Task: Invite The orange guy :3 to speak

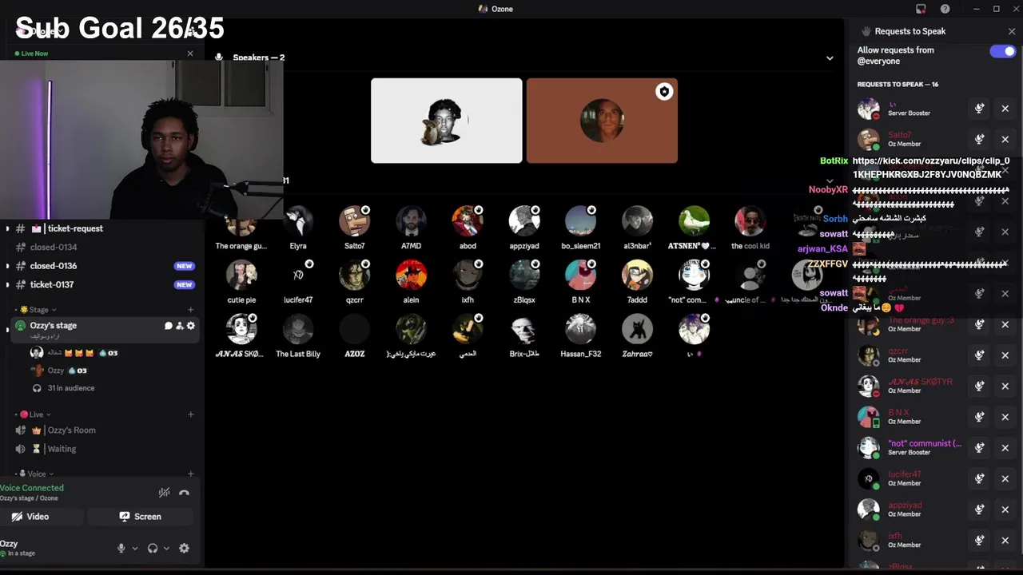Action: (x=979, y=324)
